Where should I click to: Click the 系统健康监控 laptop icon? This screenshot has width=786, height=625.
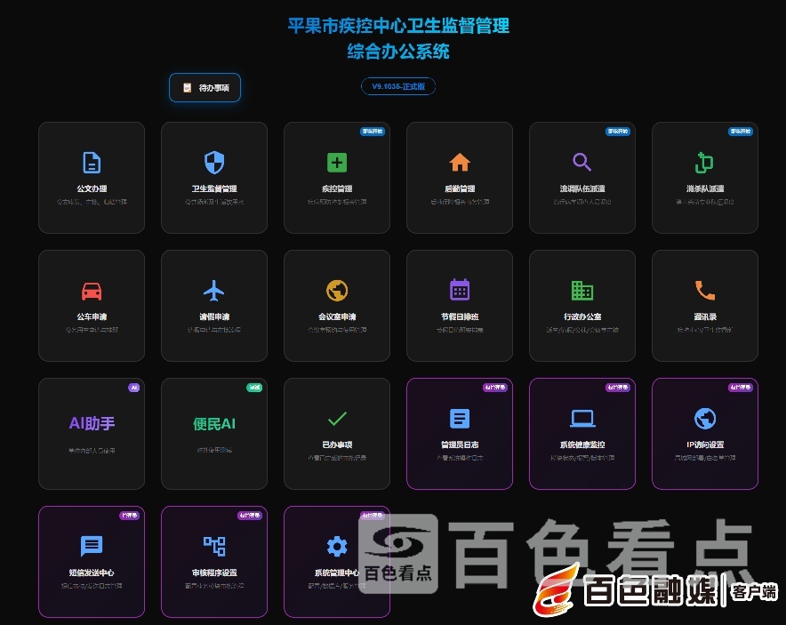pyautogui.click(x=582, y=419)
